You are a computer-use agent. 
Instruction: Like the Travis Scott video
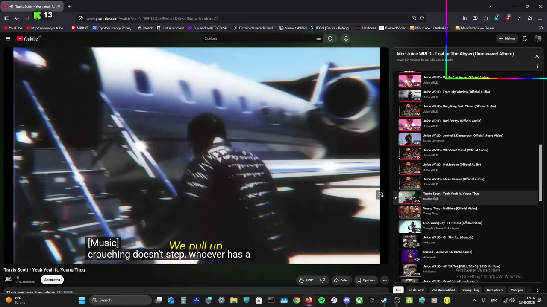click(306, 280)
